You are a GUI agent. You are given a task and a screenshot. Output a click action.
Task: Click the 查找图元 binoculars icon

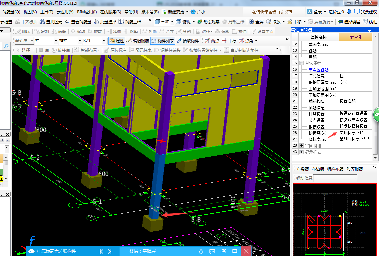(42, 22)
